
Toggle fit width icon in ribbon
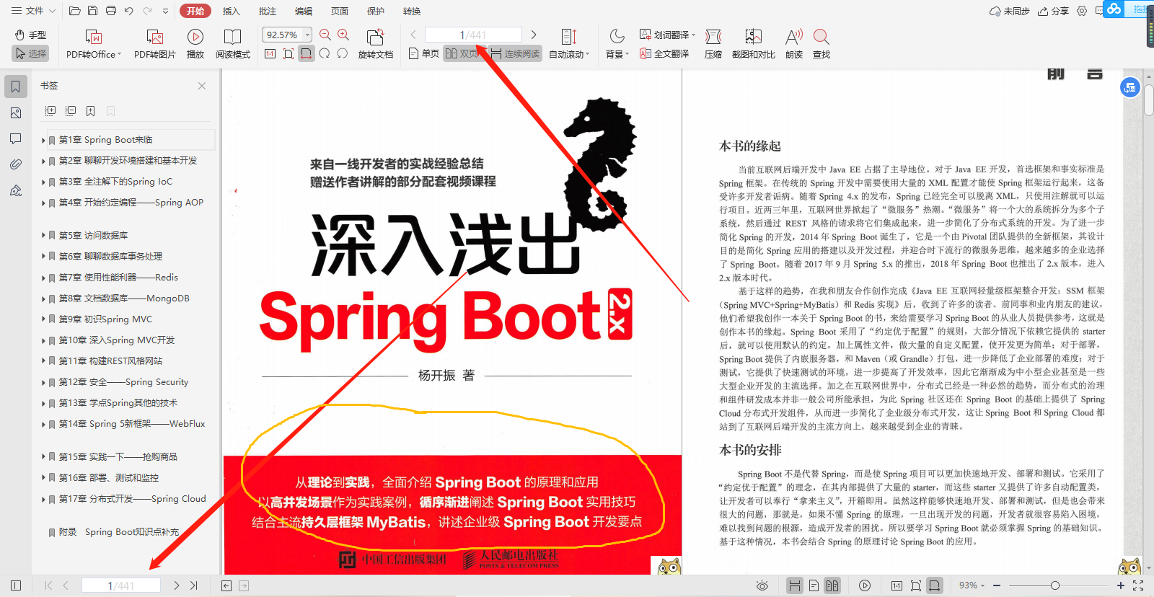point(307,54)
